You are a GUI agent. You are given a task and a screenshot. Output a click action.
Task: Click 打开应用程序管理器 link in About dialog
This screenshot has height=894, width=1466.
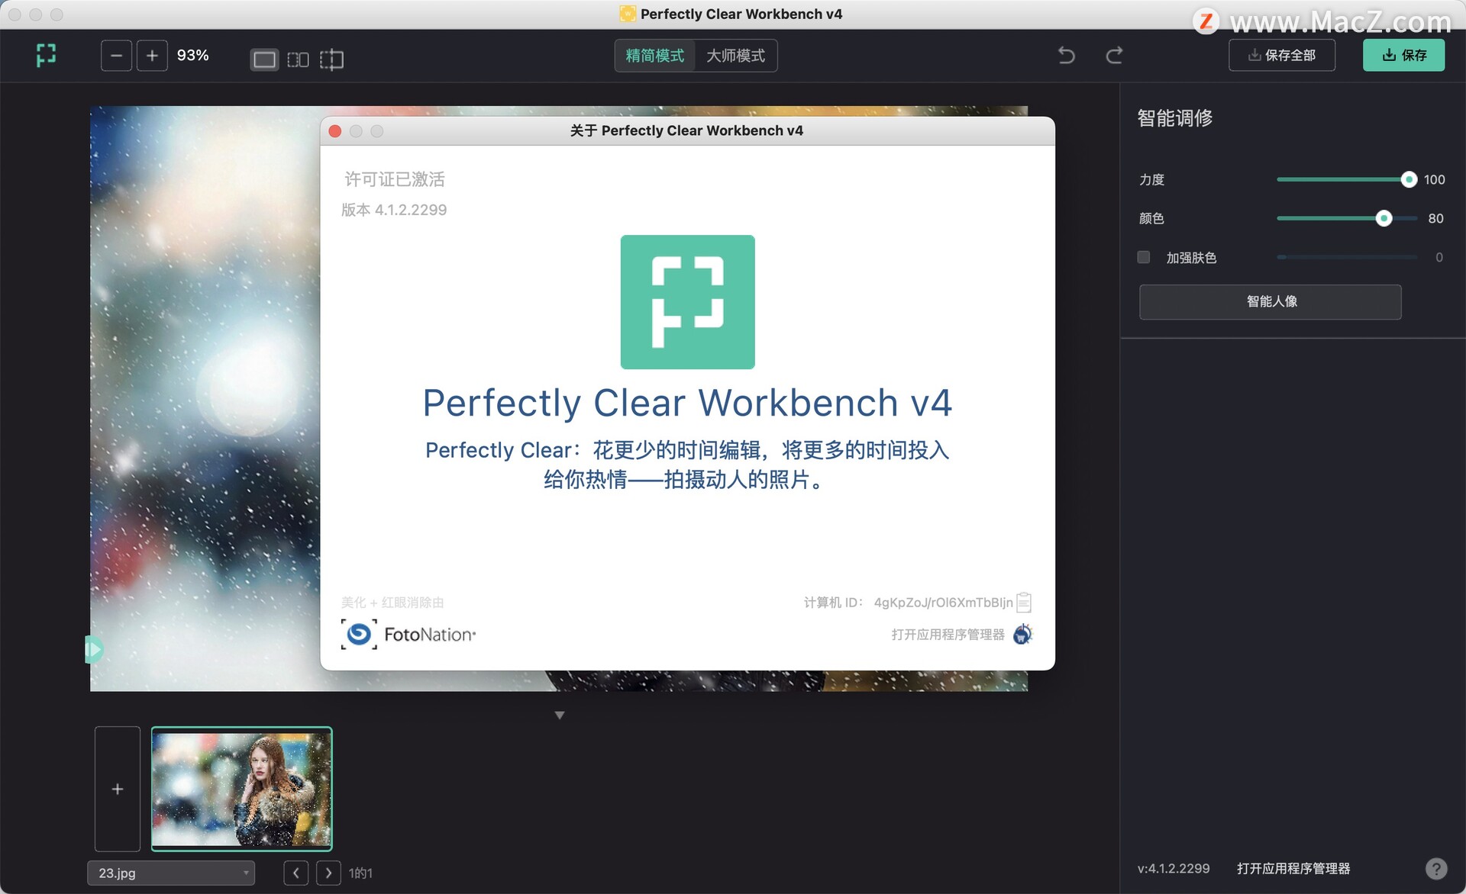click(948, 635)
